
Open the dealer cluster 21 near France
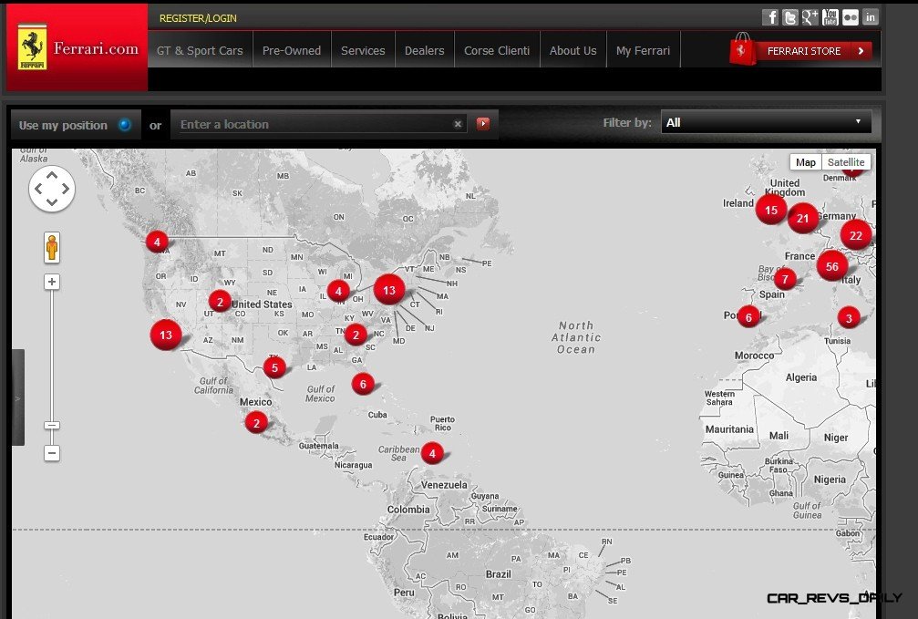[802, 219]
